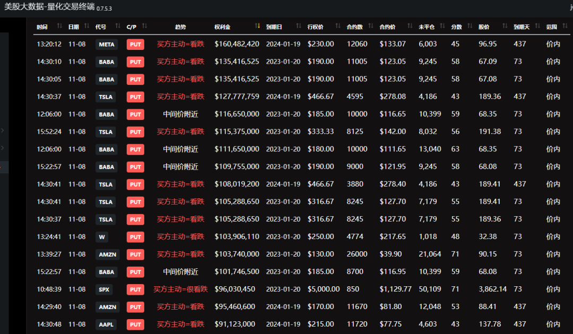Select the strike price $5,000.00 cell

point(324,289)
